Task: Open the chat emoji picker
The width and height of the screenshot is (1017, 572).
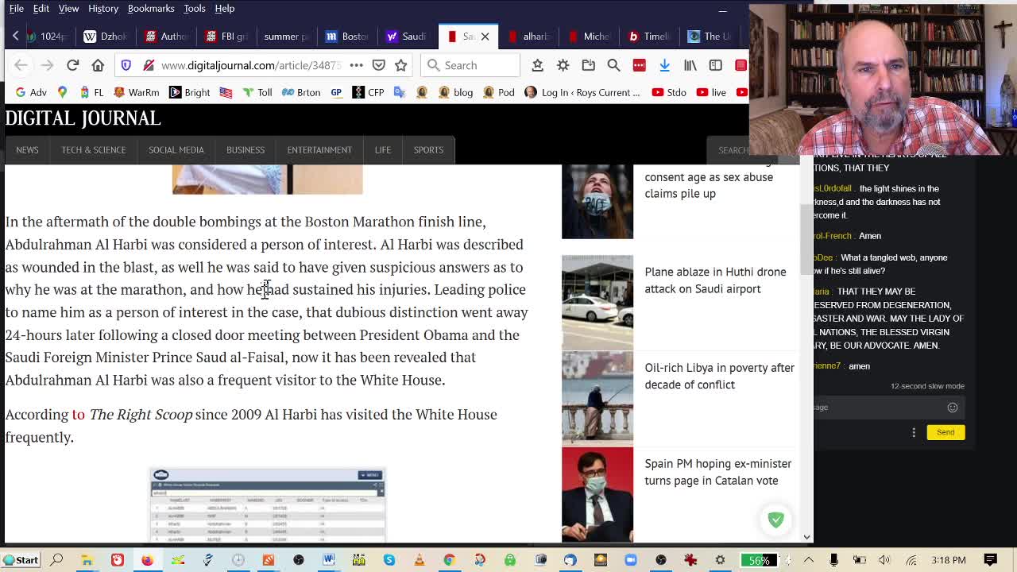Action: [x=953, y=408]
